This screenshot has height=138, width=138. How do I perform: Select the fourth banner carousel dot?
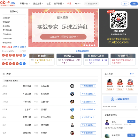pyautogui.click(x=89, y=45)
